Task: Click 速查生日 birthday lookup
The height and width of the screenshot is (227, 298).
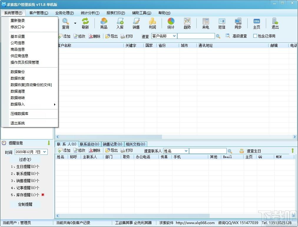Action: pos(250,151)
